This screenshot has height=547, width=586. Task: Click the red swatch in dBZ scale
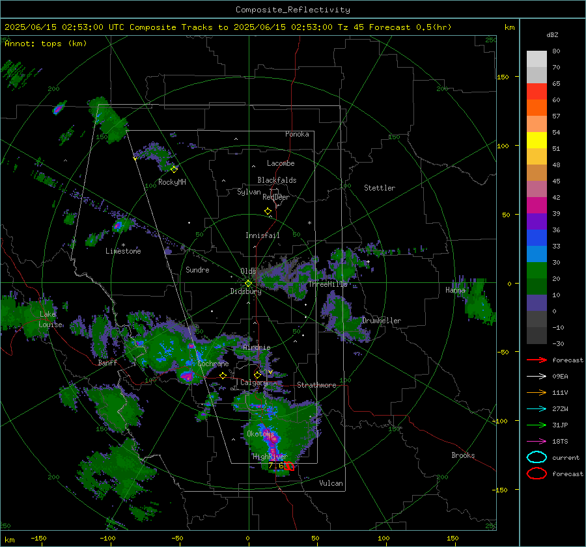coord(537,91)
